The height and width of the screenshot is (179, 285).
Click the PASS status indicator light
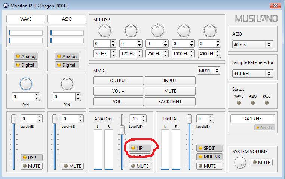[266, 103]
